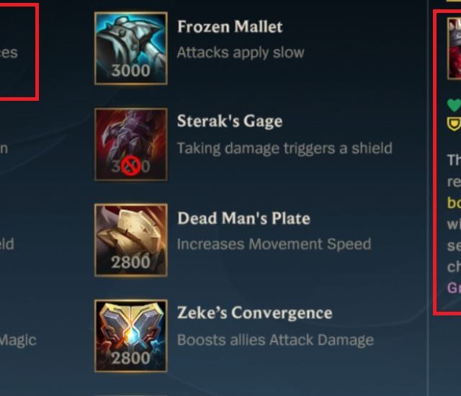Click the "Attacks apply slow" description

pos(241,53)
